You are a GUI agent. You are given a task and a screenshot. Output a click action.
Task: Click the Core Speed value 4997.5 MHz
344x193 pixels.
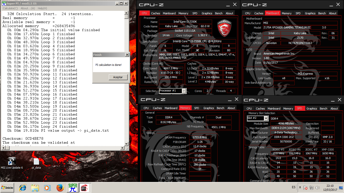tap(170, 68)
